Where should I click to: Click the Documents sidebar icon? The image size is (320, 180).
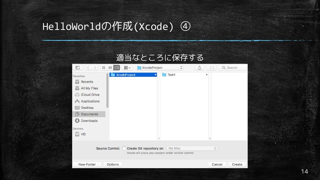tap(77, 114)
